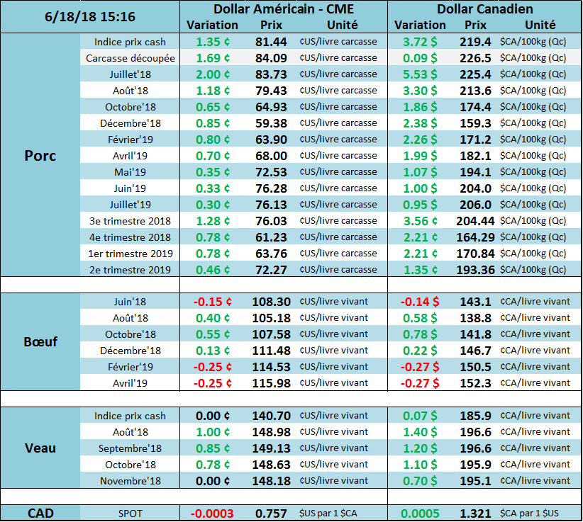The width and height of the screenshot is (583, 522).
Task: Click the 115.98 Avril'19 beef price
Action: point(270,382)
